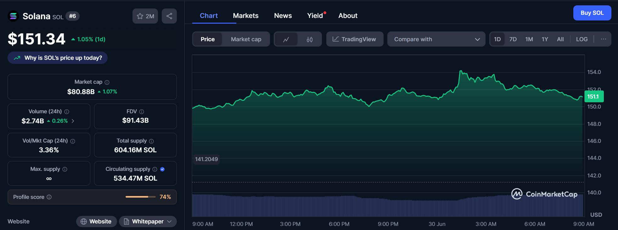Click the 534.47M SOL circulating supply value
This screenshot has height=230, width=618.
[135, 178]
